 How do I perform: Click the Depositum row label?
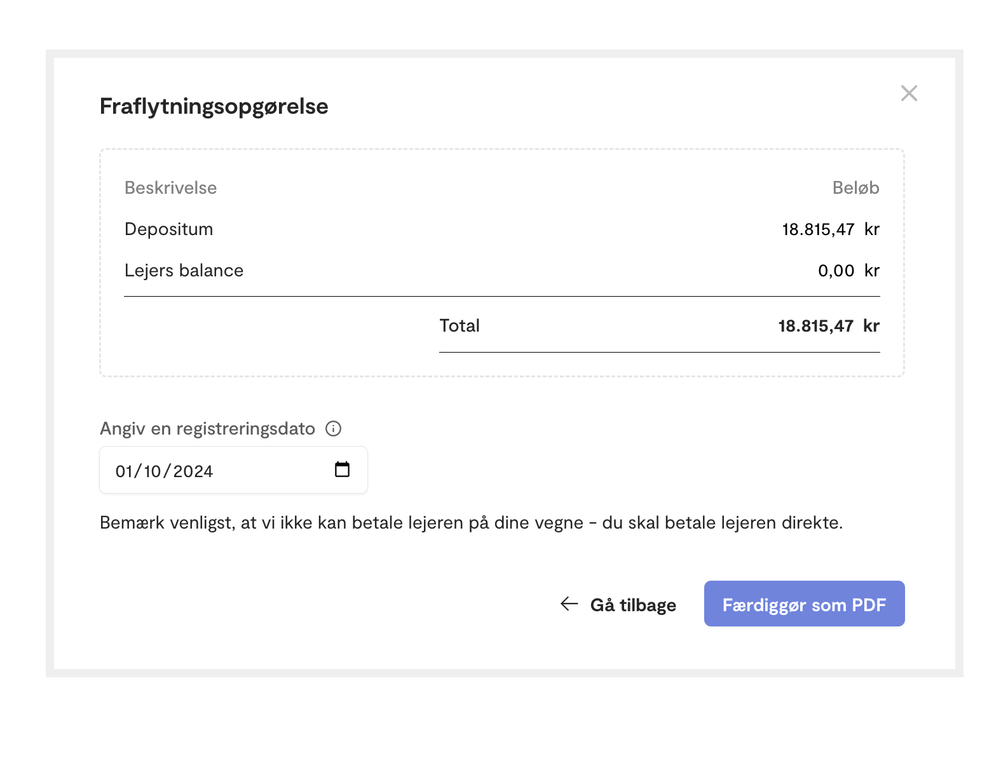pyautogui.click(x=169, y=229)
